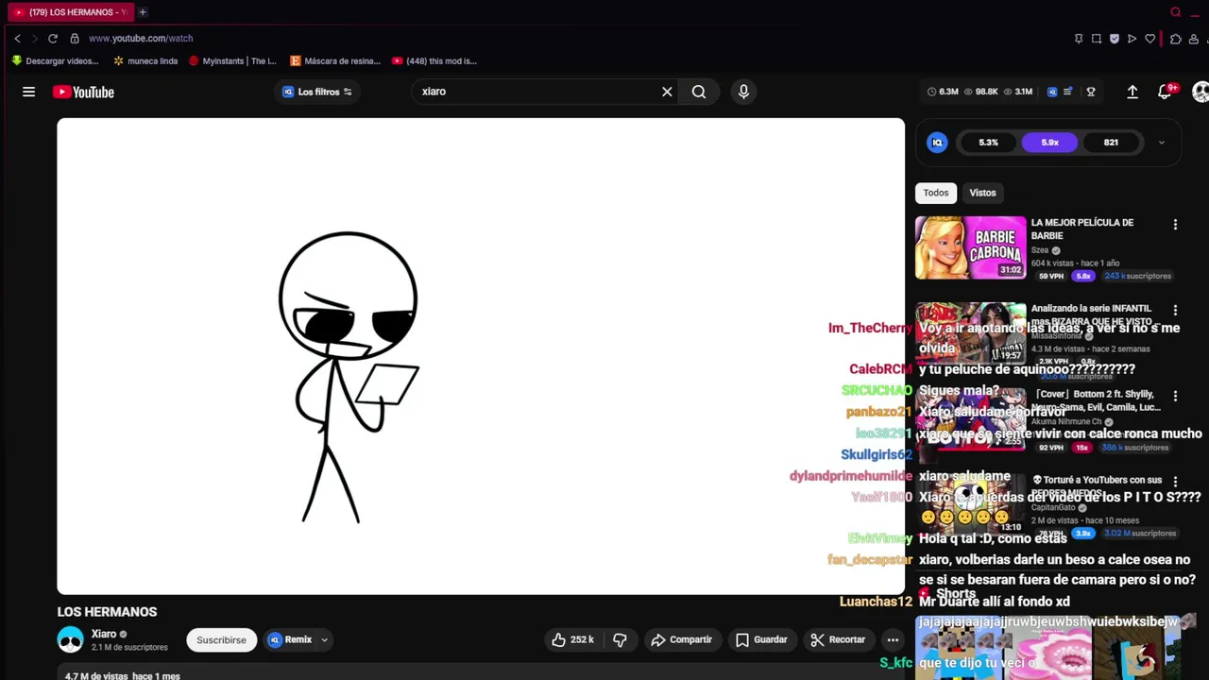Click the browser snapshot icon

click(1097, 39)
